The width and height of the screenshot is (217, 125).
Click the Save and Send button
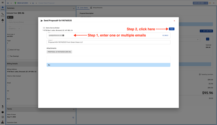click(x=199, y=3)
